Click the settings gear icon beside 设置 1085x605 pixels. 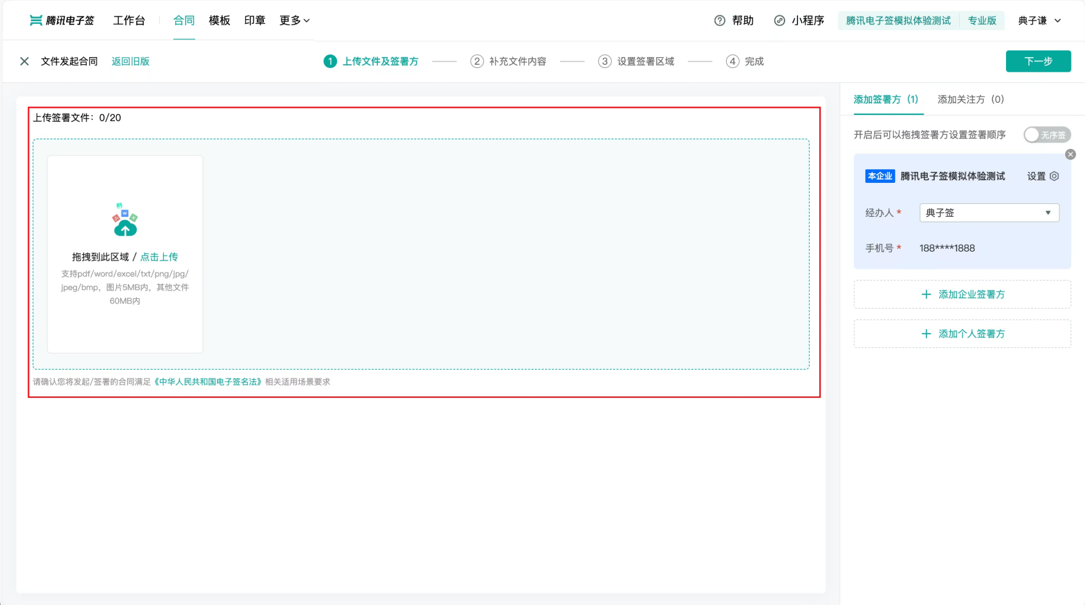tap(1054, 176)
